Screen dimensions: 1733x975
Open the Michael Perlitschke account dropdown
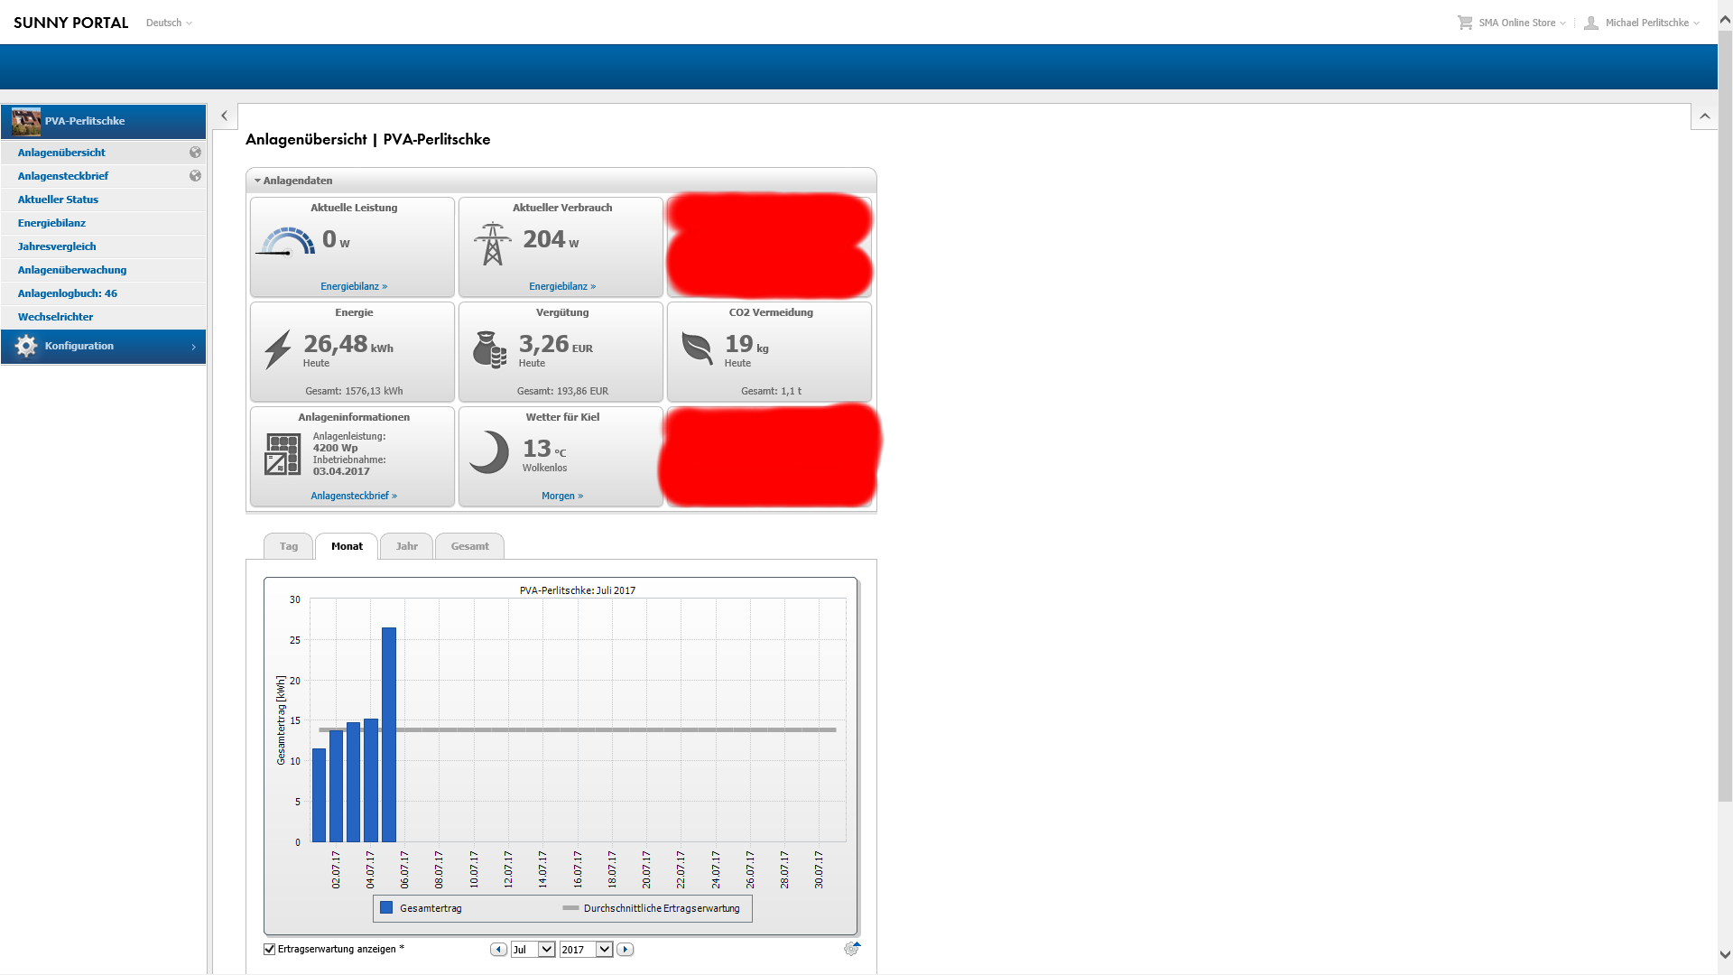[x=1652, y=23]
